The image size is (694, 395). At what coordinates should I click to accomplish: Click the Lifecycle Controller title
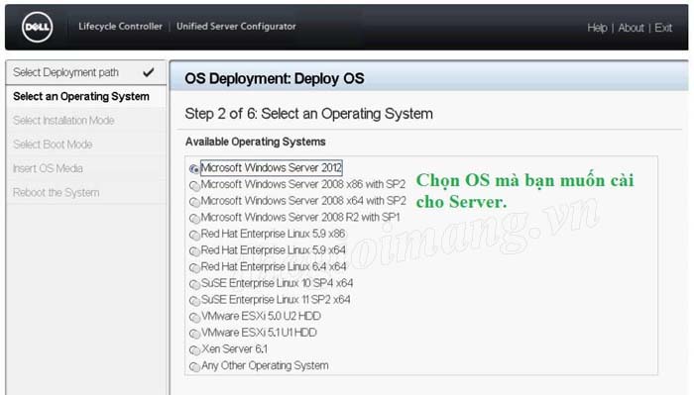(120, 27)
